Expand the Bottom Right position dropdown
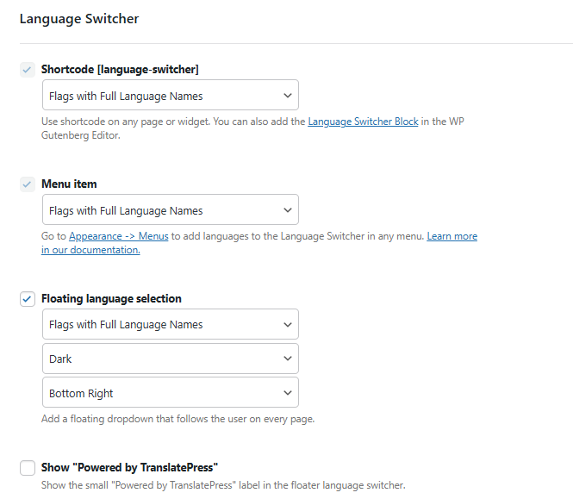This screenshot has height=499, width=573. (170, 393)
